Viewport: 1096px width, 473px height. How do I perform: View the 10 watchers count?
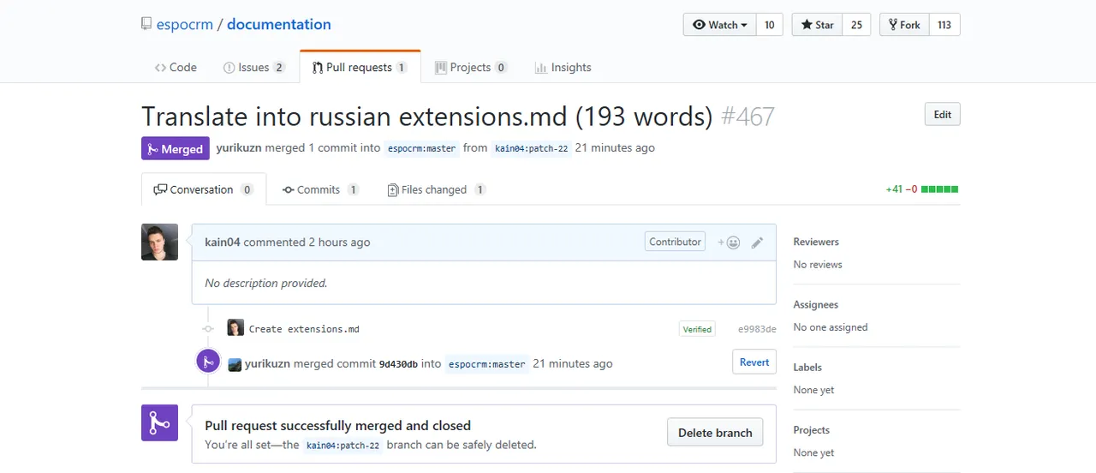(x=769, y=25)
